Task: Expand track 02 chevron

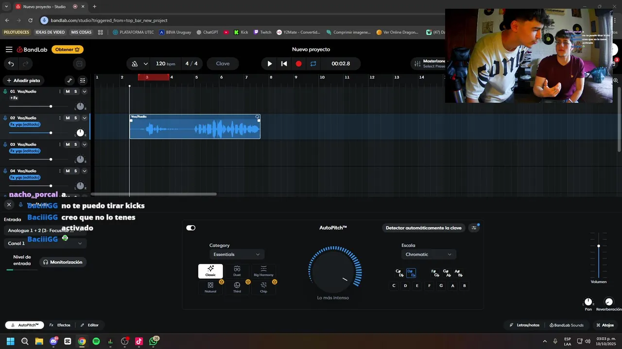Action: point(84,118)
